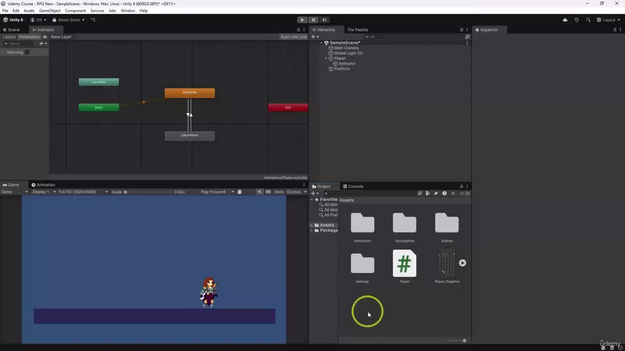The image size is (625, 351).
Task: Open the InputSystem folder in Assets
Action: [404, 228]
